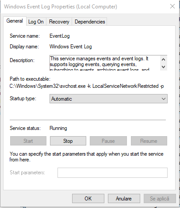Open the Dependencies tab
This screenshot has height=208, width=180.
click(90, 22)
